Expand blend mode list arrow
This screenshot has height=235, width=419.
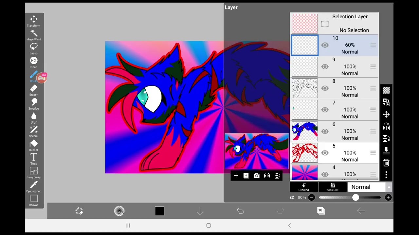(389, 187)
